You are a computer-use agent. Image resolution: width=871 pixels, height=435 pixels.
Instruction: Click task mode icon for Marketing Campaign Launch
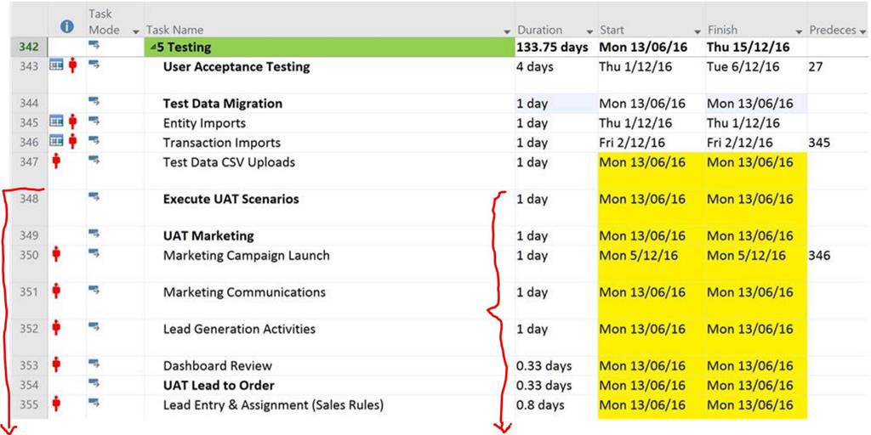point(94,253)
